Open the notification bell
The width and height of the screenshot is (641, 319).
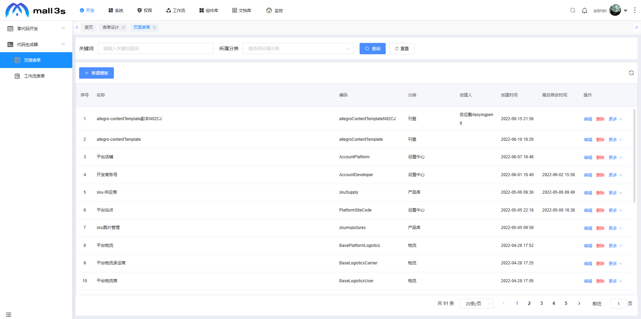click(x=585, y=10)
